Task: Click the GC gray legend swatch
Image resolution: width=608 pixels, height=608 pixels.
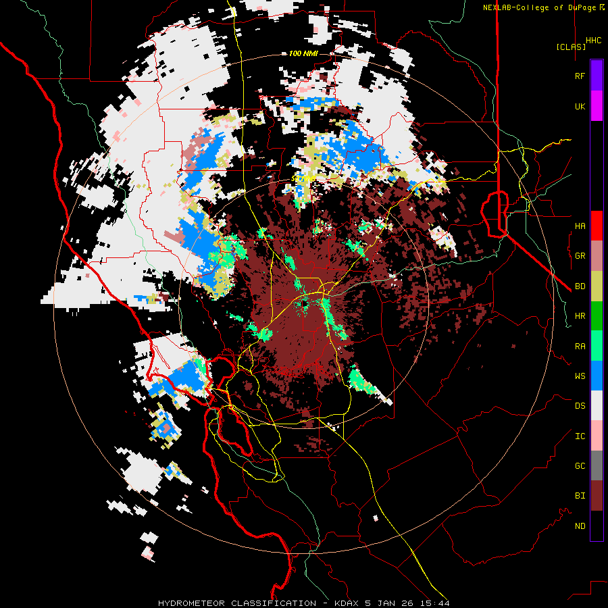Action: point(597,465)
